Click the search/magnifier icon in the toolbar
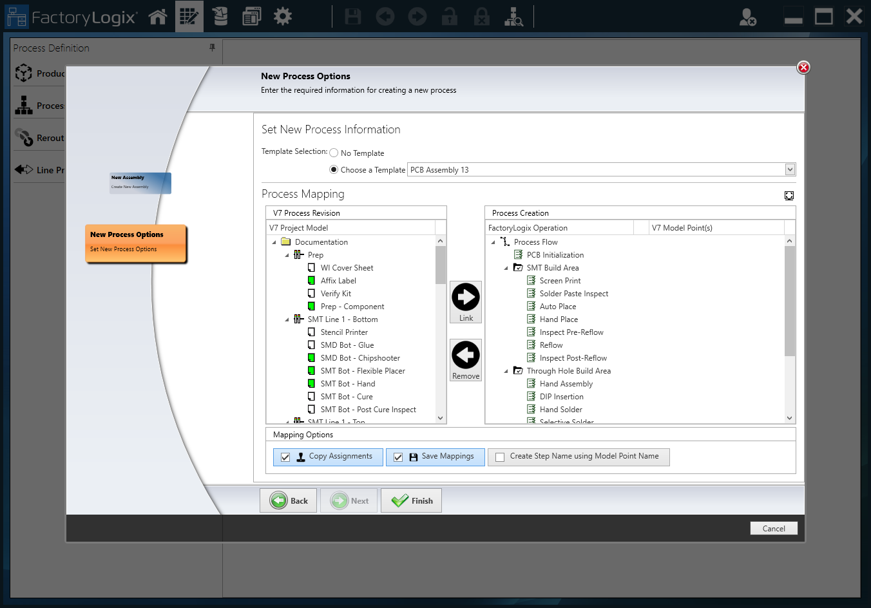Screen dimensions: 871x608 (x=513, y=17)
